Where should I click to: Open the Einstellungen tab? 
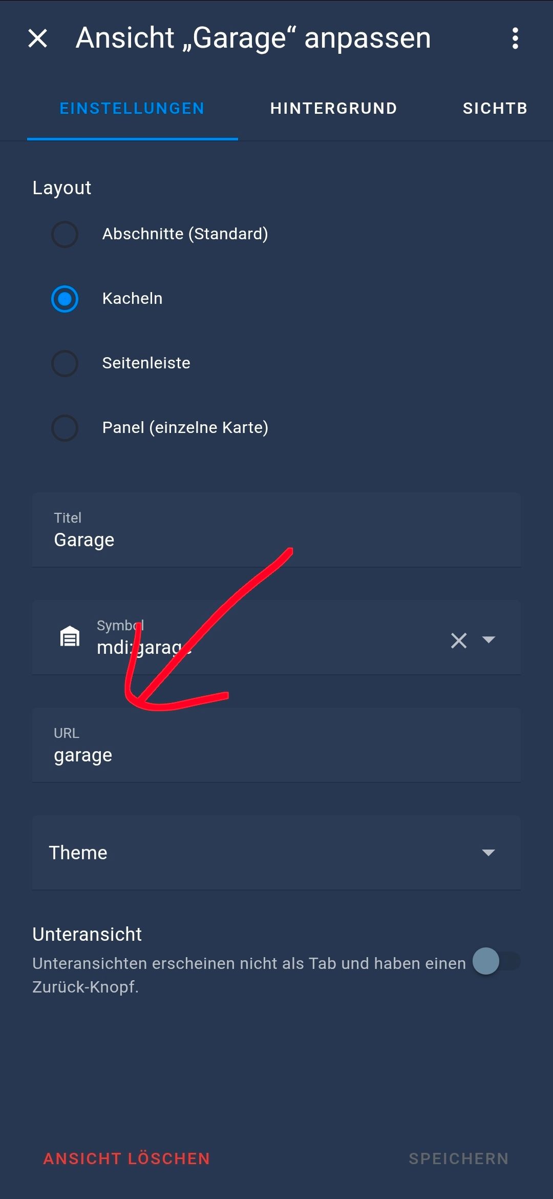[x=132, y=109]
